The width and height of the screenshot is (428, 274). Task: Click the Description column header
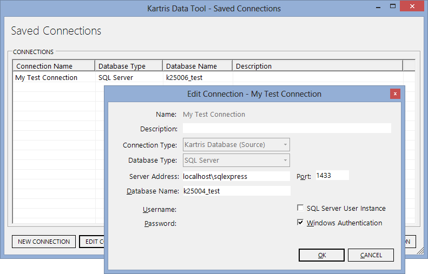318,66
